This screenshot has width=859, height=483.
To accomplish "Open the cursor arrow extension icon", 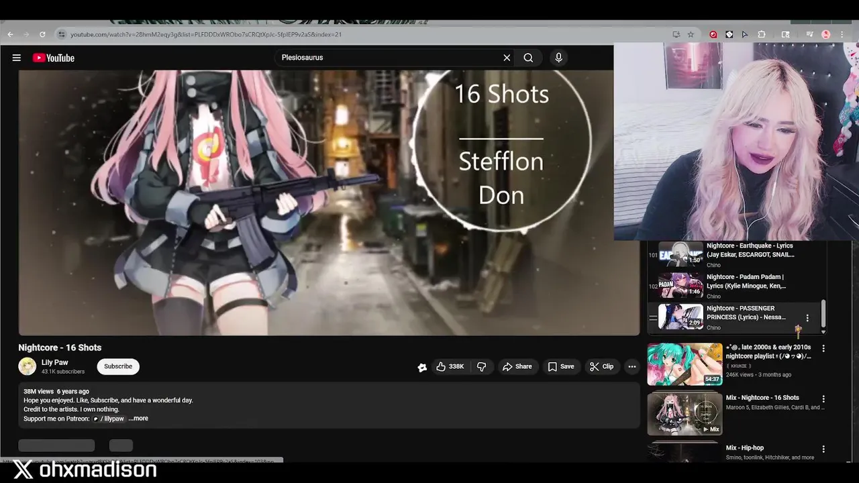I will 745,34.
